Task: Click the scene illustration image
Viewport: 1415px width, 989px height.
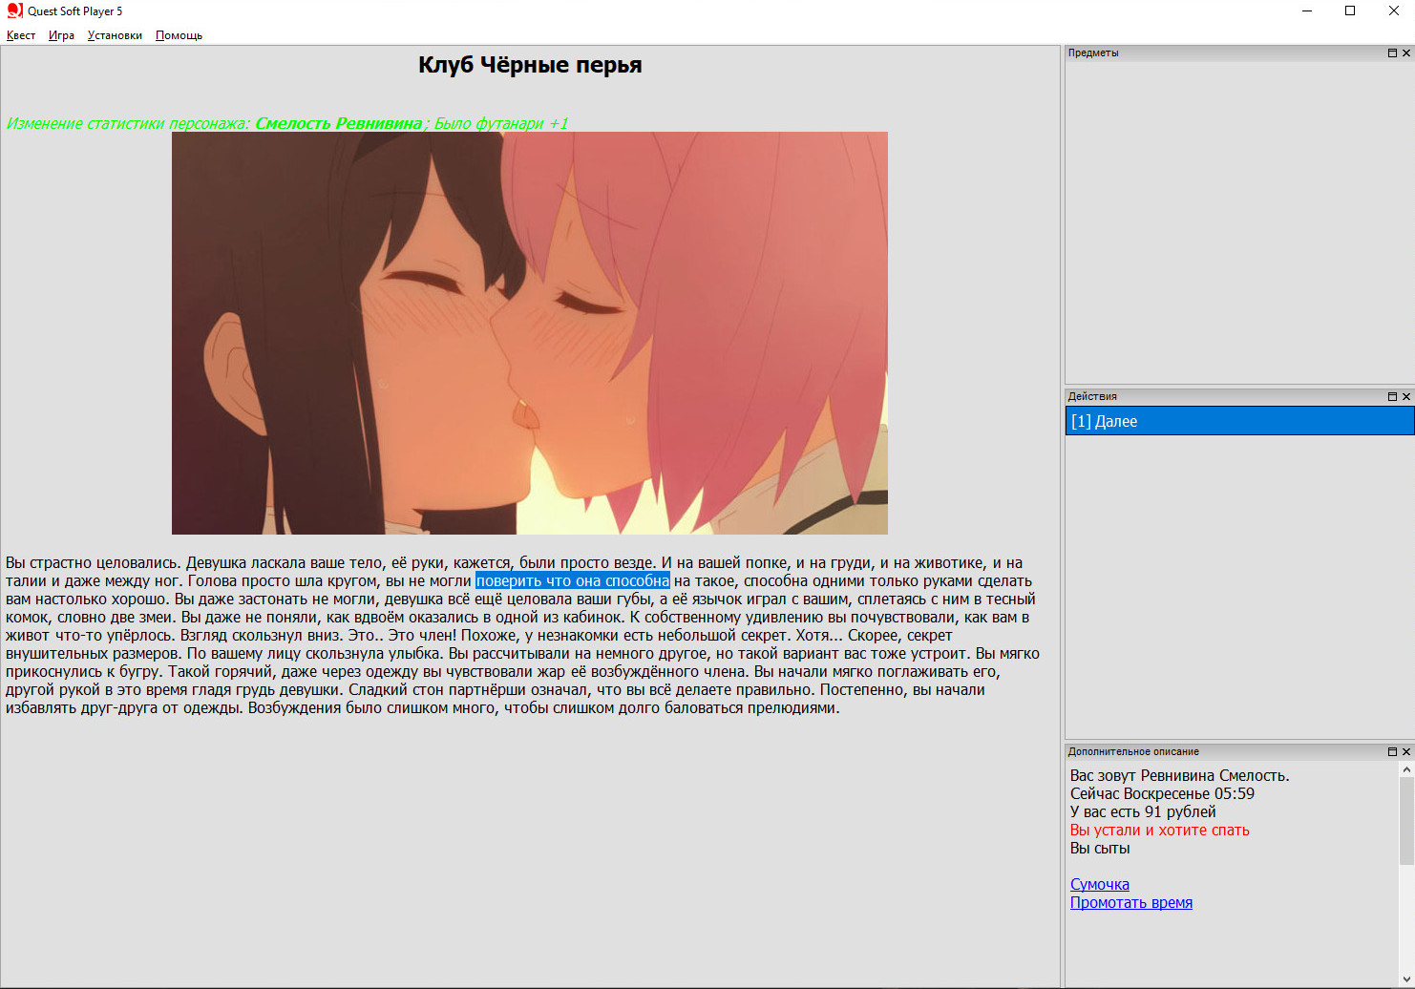Action: [x=530, y=333]
